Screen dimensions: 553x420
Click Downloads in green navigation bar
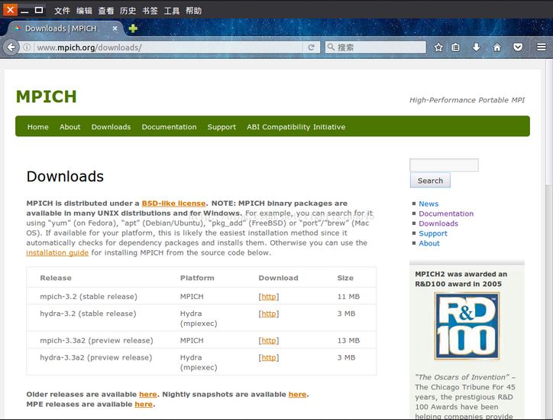(111, 127)
